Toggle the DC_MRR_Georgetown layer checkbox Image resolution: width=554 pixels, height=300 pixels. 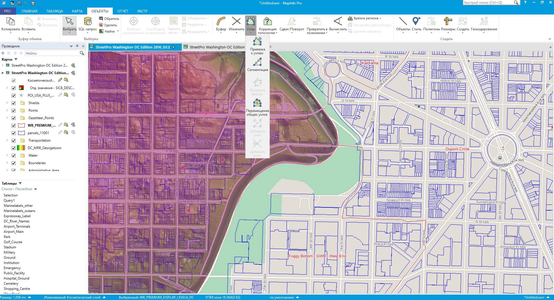14,148
